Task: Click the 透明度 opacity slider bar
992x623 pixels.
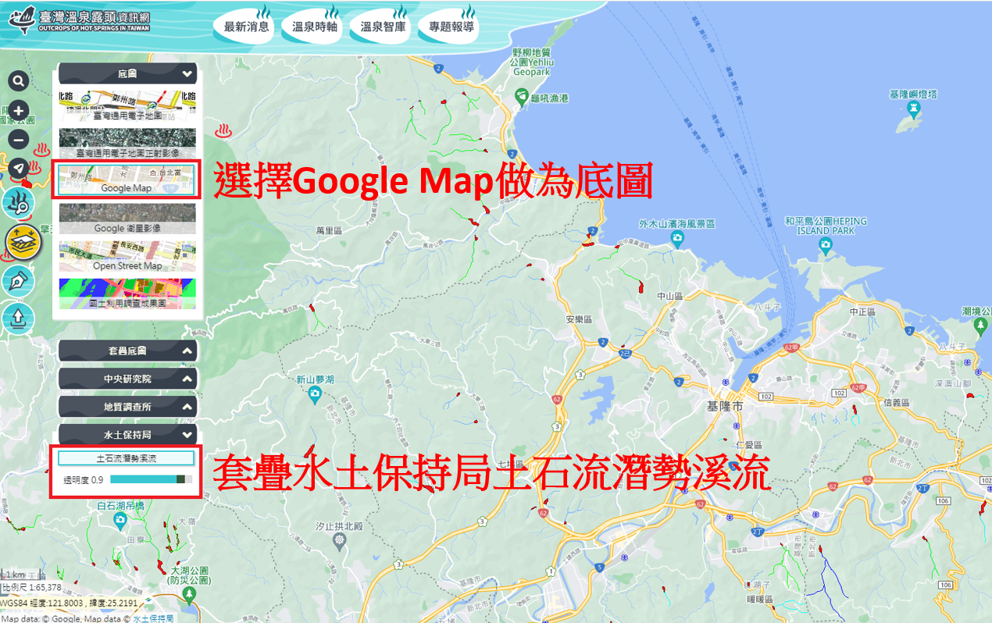Action: pyautogui.click(x=152, y=479)
